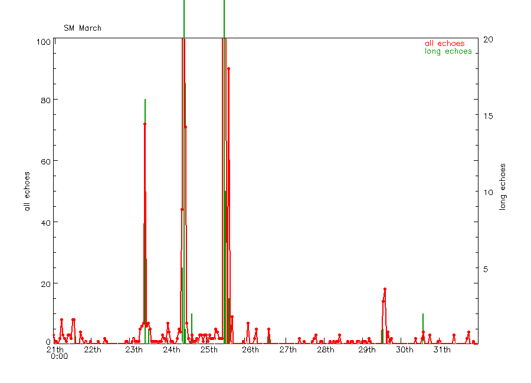Viewport: 531px width, 383px height.
Task: Click the red peak marker at 18 on 29th
Action: [x=385, y=289]
